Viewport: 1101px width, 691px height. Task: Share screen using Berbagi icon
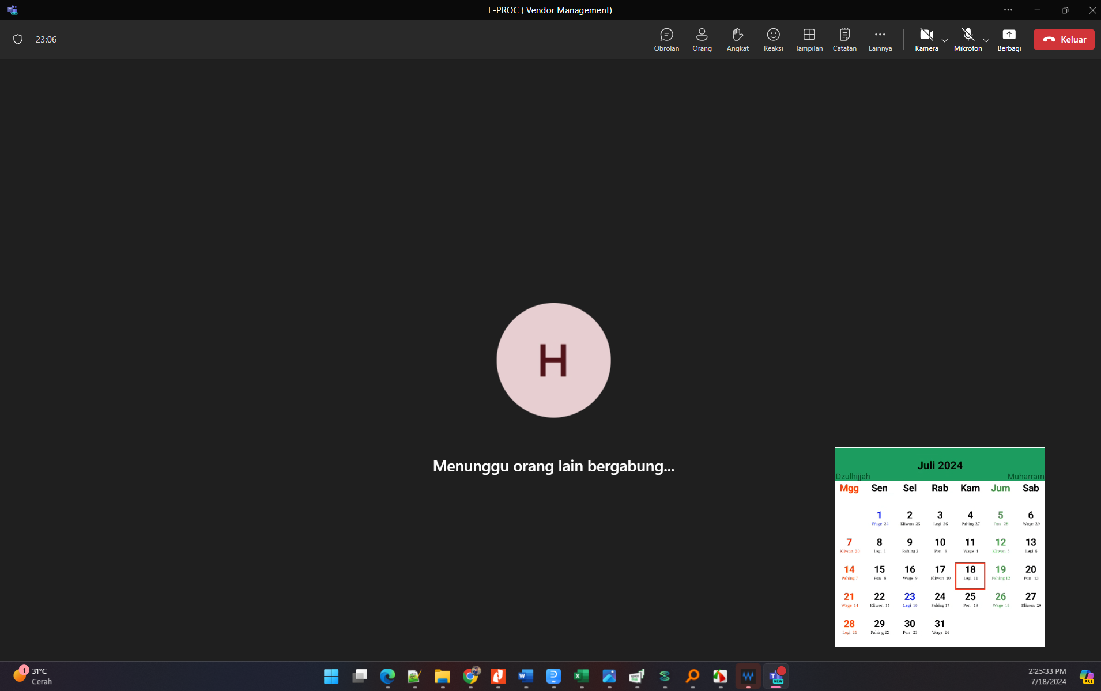coord(1009,39)
